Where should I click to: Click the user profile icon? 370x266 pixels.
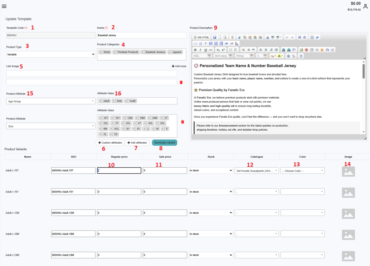[x=365, y=6]
